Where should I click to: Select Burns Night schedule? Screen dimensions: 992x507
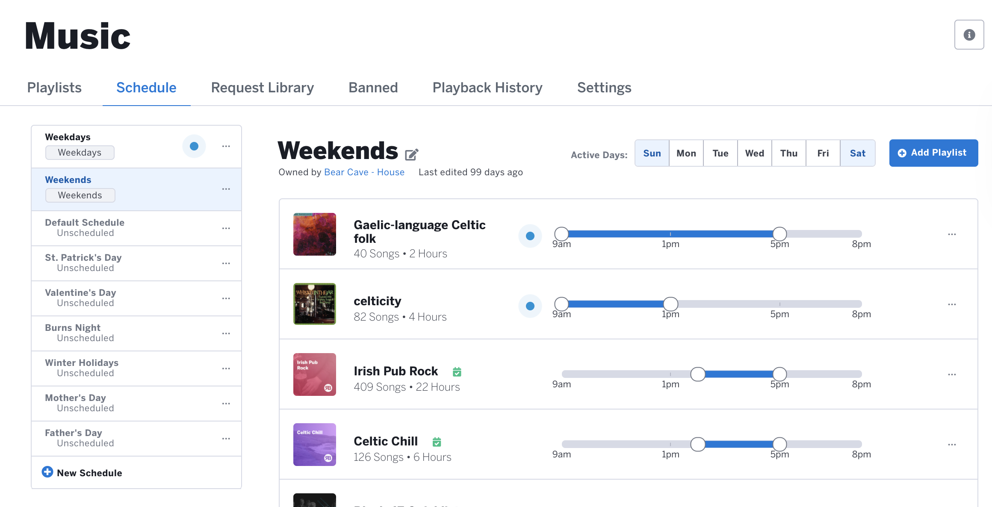tap(136, 333)
